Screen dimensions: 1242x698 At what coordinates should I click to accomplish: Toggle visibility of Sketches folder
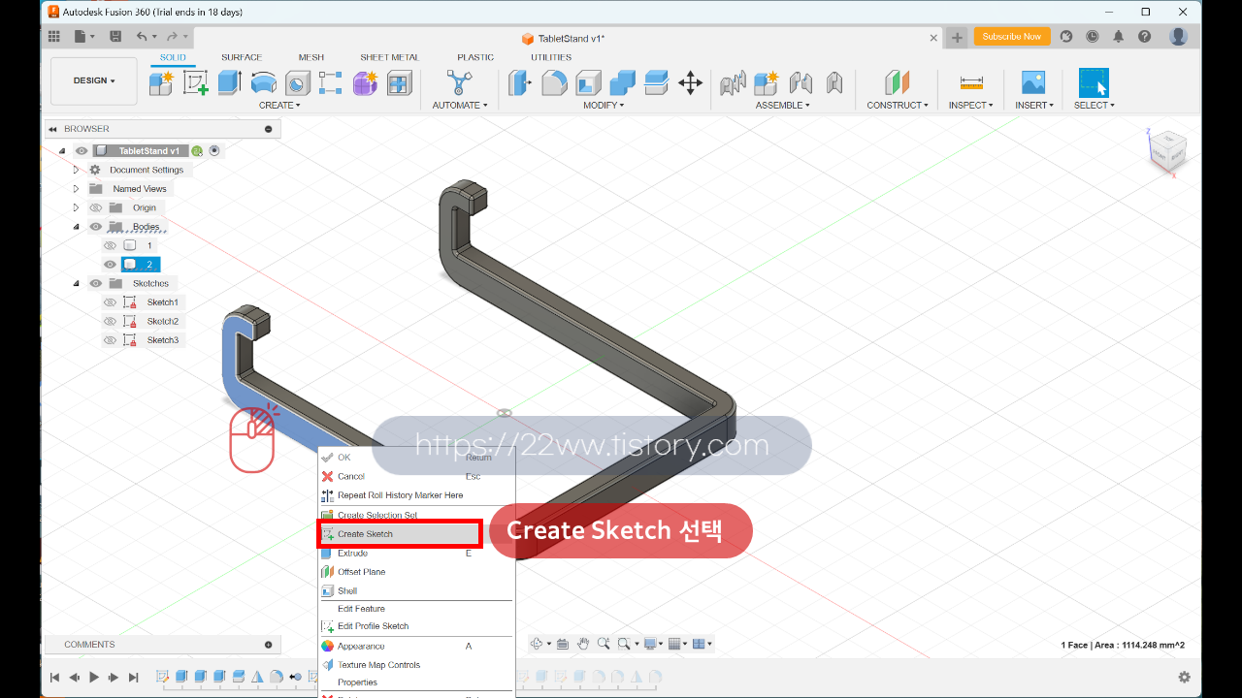click(x=95, y=283)
